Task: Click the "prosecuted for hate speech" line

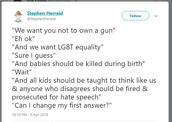Action: [x=57, y=97]
